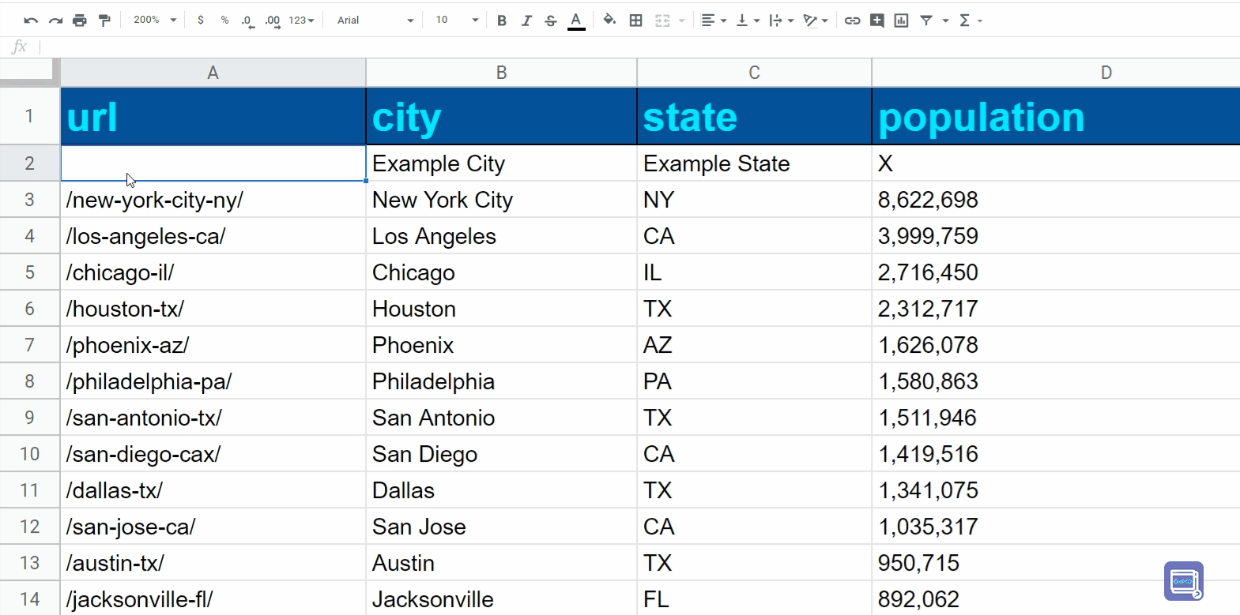Add a comment with the comment icon

coord(876,21)
